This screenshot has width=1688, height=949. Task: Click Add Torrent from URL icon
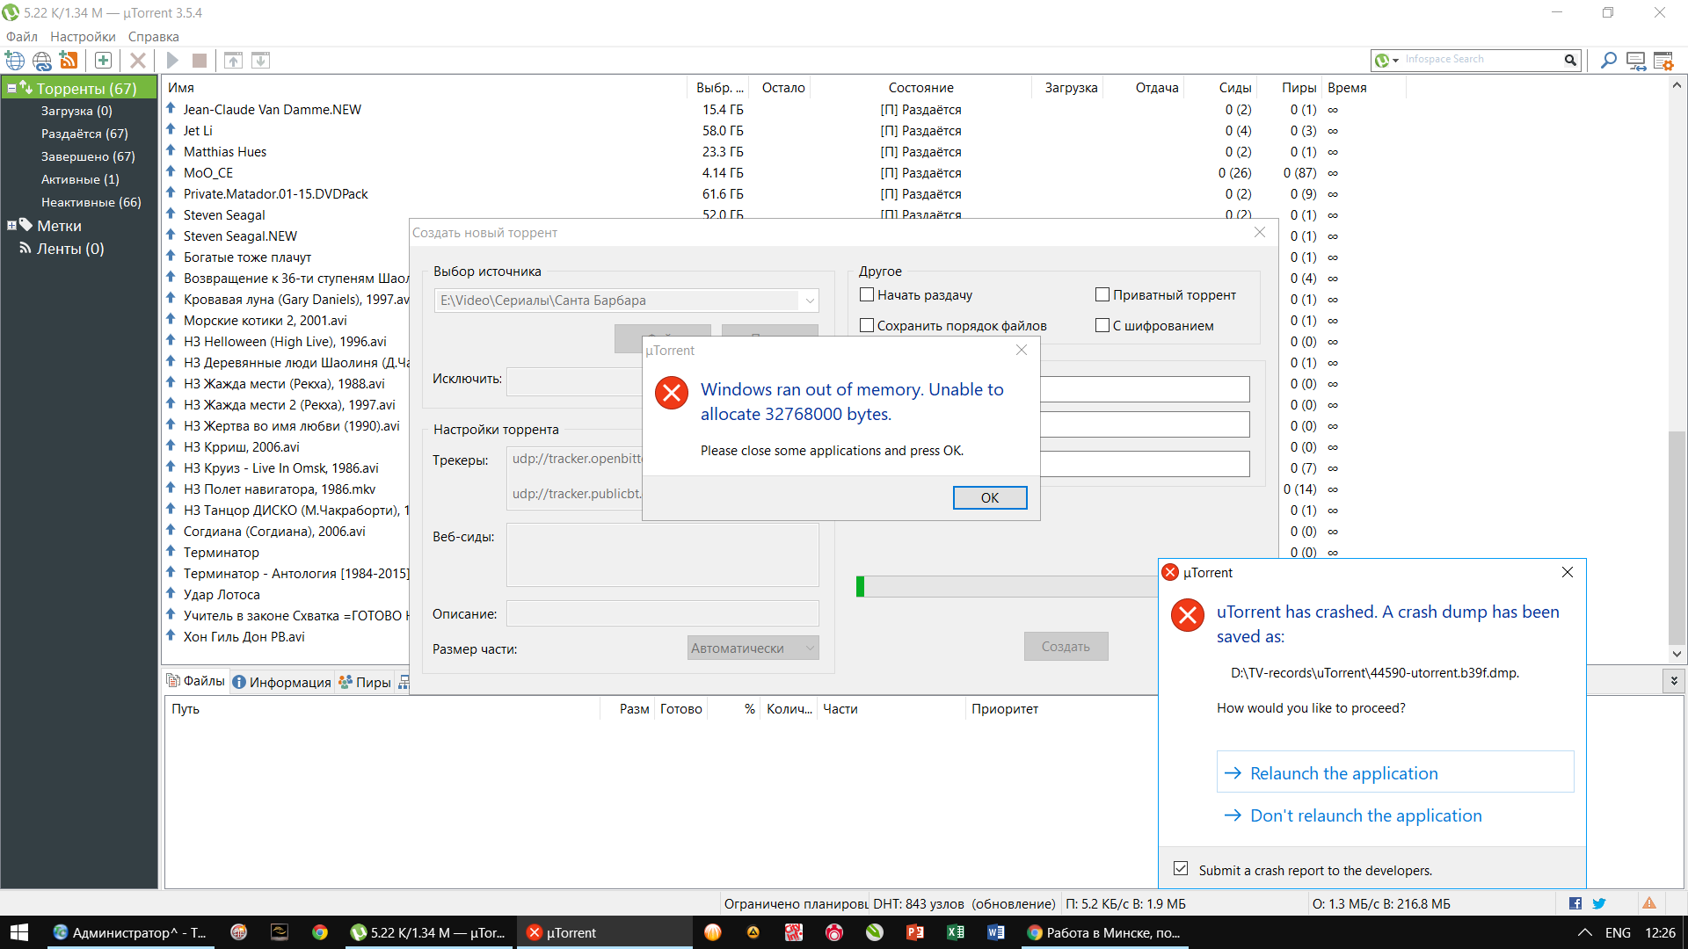tap(41, 61)
